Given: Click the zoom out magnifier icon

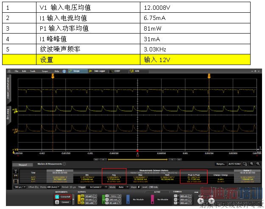Looking at the screenshot, I should coord(258,164).
